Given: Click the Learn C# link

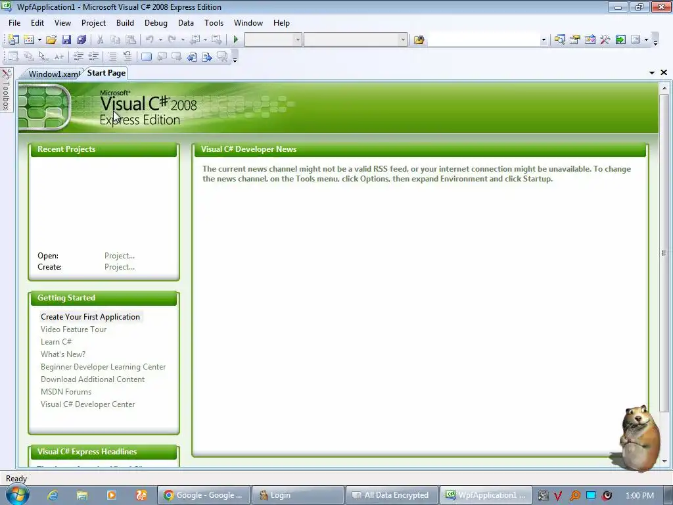Looking at the screenshot, I should click(x=57, y=341).
